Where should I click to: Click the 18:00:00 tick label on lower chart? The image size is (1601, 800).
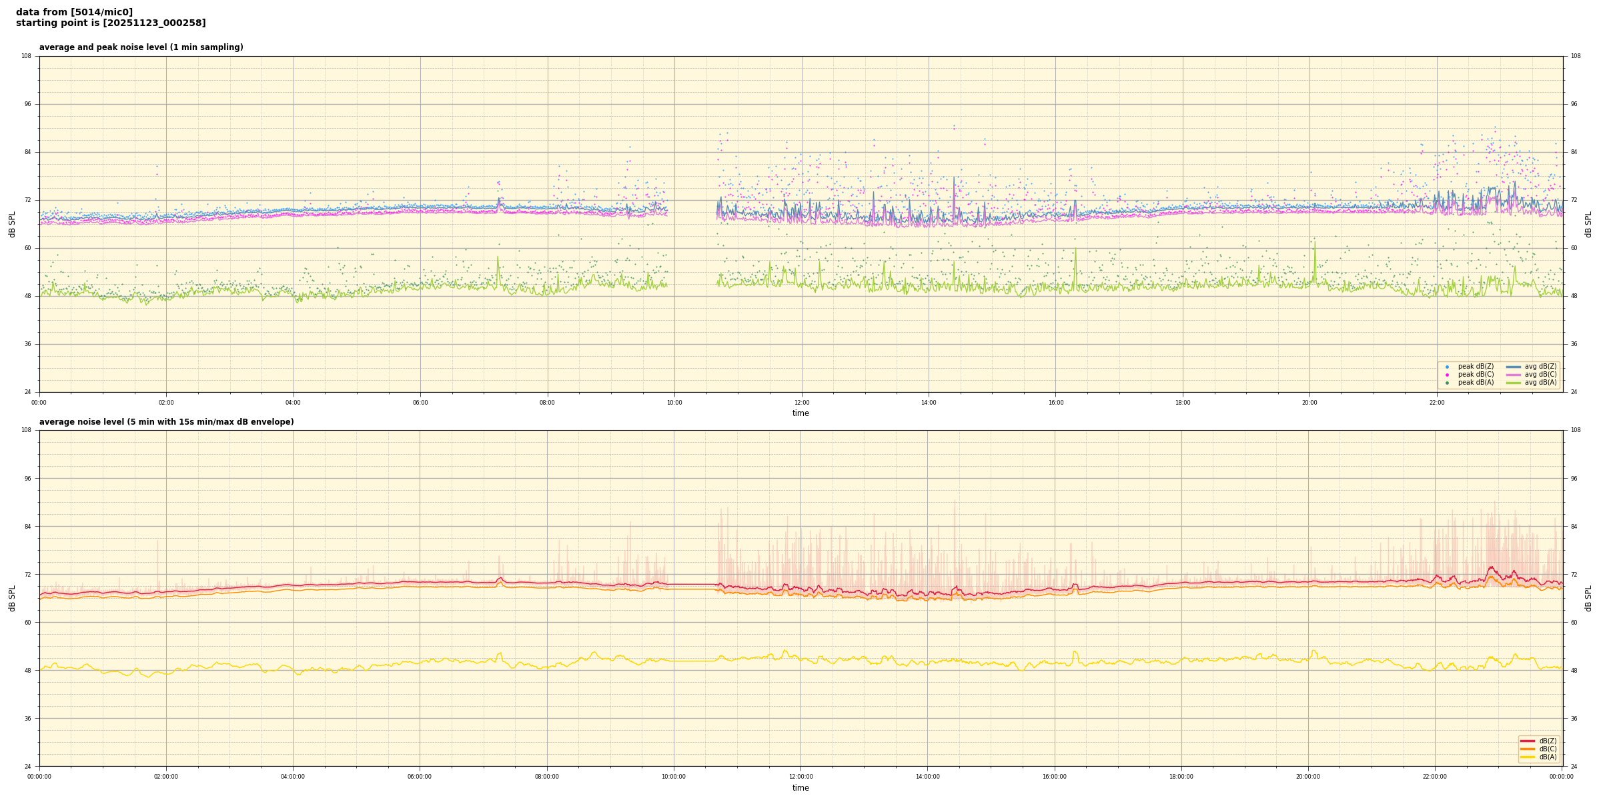(x=1181, y=777)
